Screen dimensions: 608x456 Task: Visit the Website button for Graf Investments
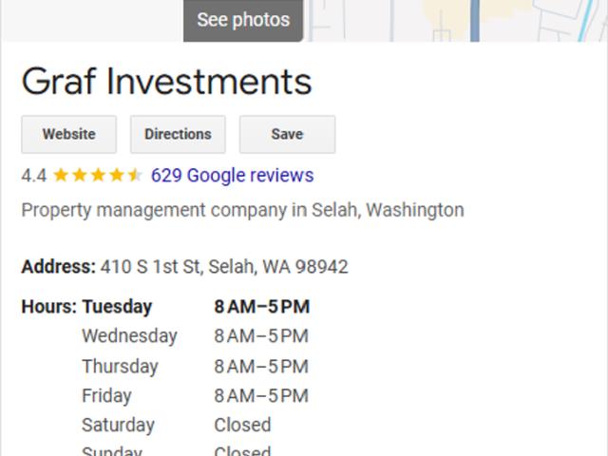[x=69, y=135]
